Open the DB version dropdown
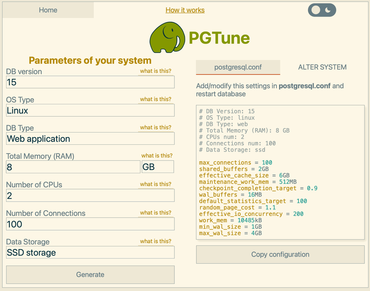 [x=90, y=82]
